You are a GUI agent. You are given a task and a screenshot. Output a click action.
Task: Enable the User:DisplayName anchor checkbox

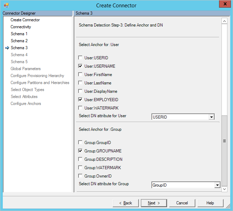[x=80, y=91]
